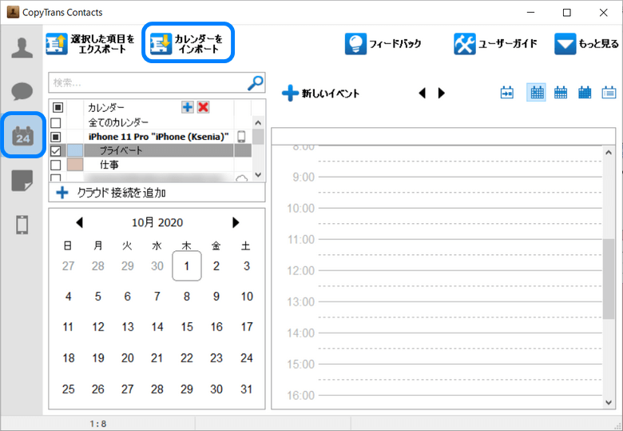Viewport: 623px width, 431px height.
Task: Select October 1 in mini calendar
Action: point(187,266)
